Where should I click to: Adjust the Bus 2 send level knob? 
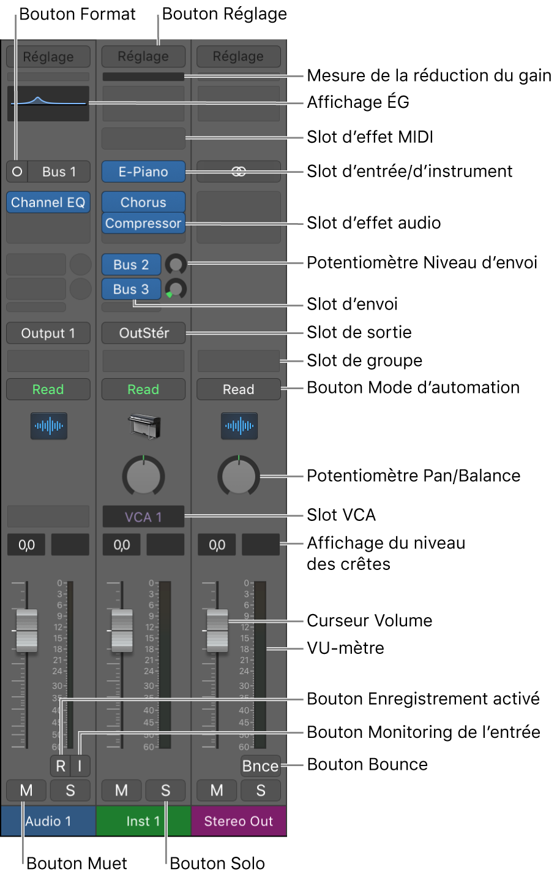175,264
